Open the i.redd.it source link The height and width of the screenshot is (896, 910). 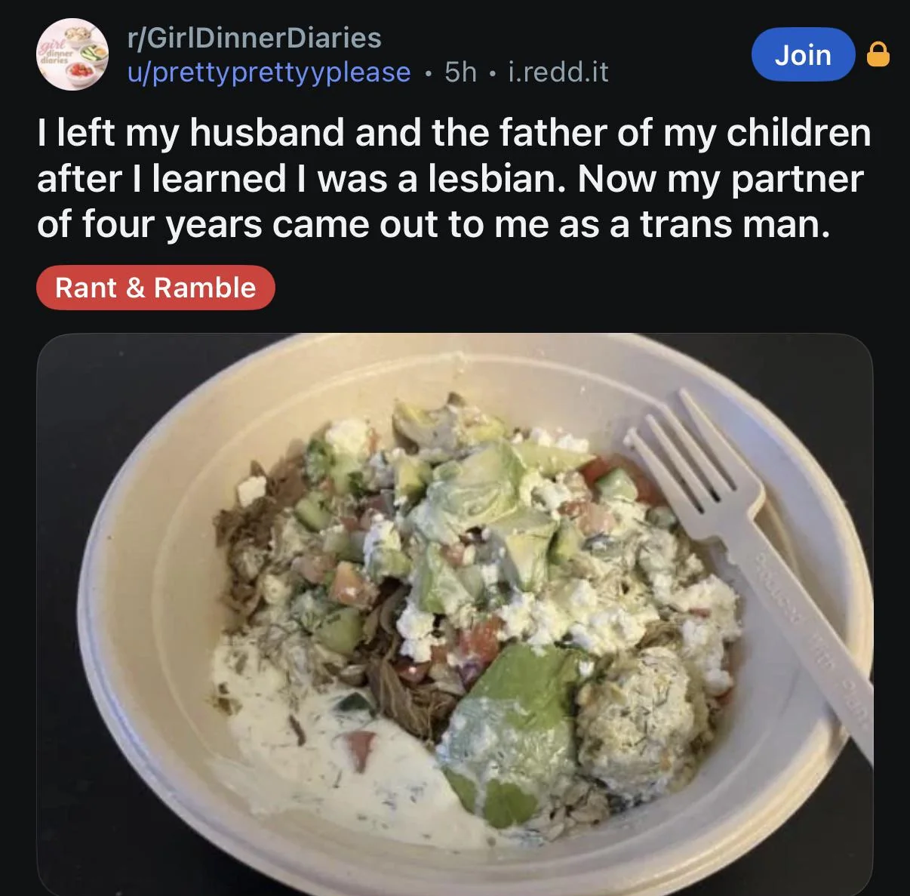pos(558,72)
